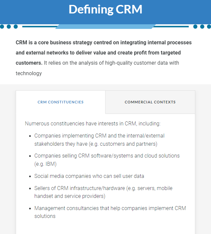Click the first teal dot right of divider

(195, 27)
